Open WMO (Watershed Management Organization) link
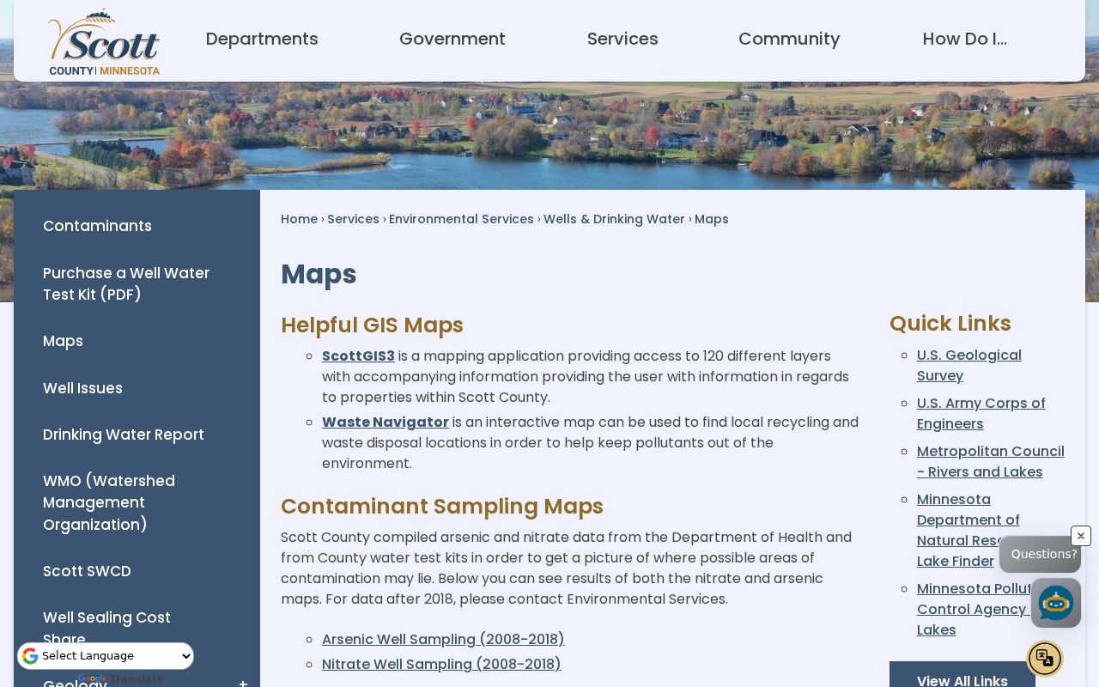 [x=109, y=502]
